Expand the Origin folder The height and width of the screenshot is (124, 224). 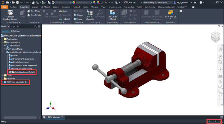click(x=2, y=75)
